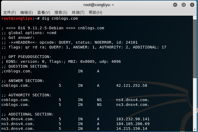Image resolution: width=198 pixels, height=132 pixels.
Task: Click the IP address 183.232.90.141
Action: pyautogui.click(x=133, y=119)
